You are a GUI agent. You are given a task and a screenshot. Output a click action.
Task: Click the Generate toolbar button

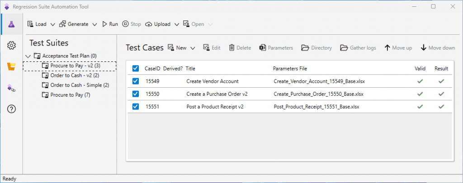click(x=74, y=24)
